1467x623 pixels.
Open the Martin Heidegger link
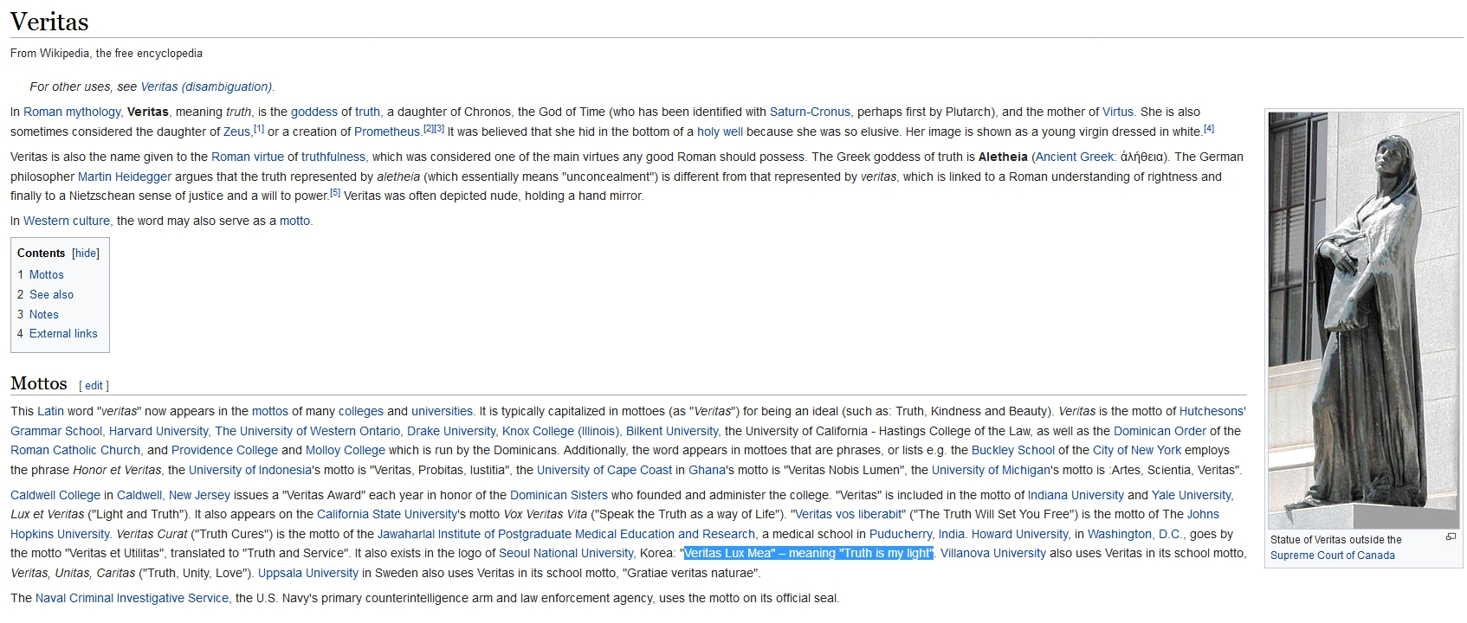[125, 177]
